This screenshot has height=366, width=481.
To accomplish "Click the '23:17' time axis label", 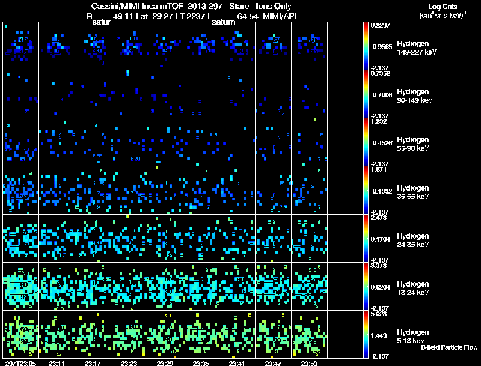I will pyautogui.click(x=93, y=364).
